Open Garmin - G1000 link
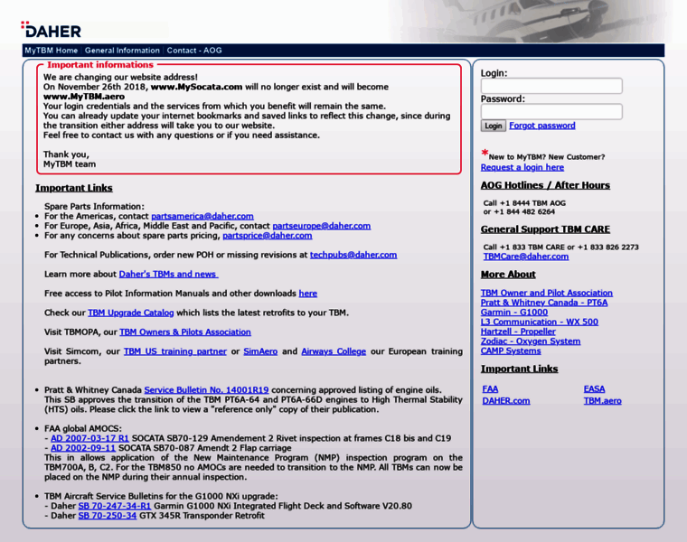Screen dimensions: 687x542 [x=514, y=313]
